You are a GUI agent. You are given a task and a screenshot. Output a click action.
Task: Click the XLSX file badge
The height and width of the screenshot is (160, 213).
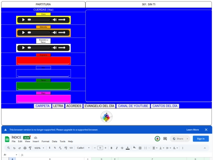pyautogui.click(x=27, y=138)
